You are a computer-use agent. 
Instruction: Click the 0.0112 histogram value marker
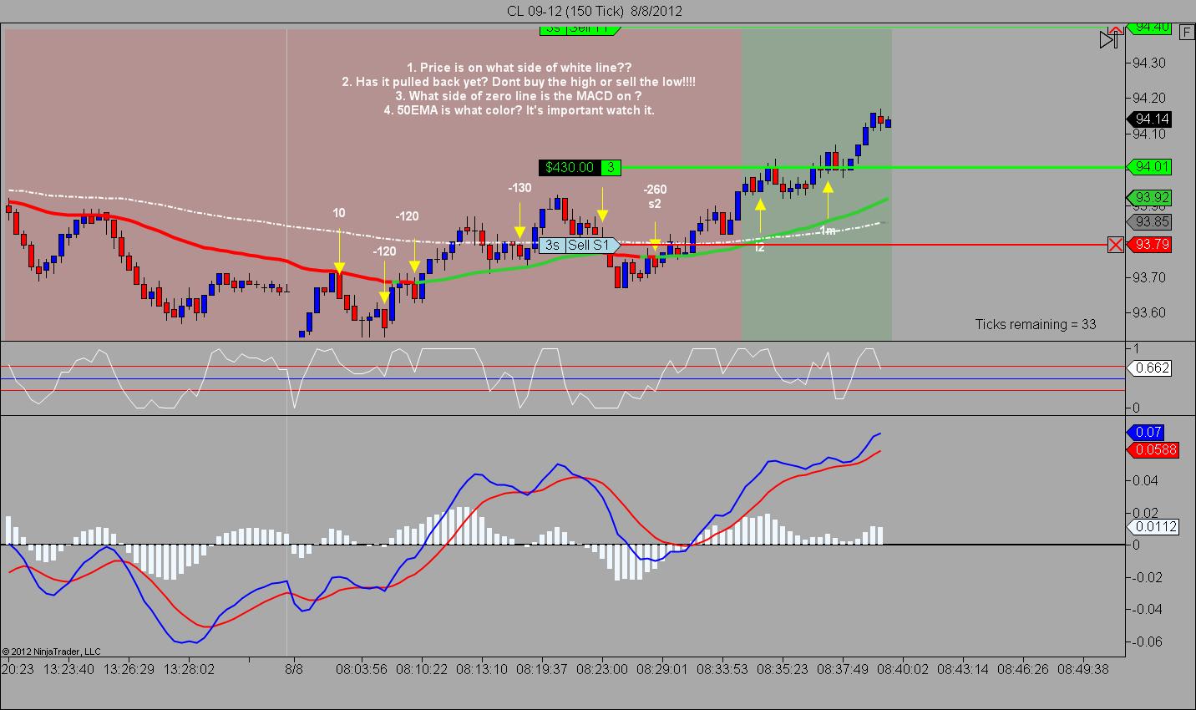pyautogui.click(x=1154, y=526)
